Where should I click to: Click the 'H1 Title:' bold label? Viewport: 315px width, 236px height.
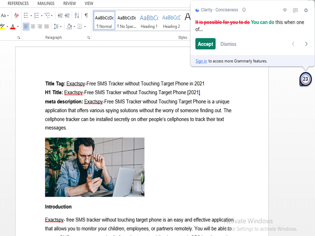(54, 93)
